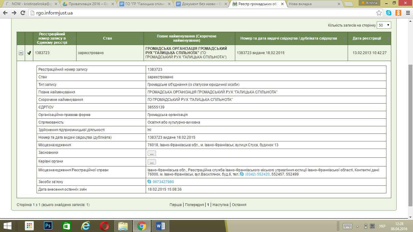Click the Skype extension icon in toolbar

pos(389,13)
